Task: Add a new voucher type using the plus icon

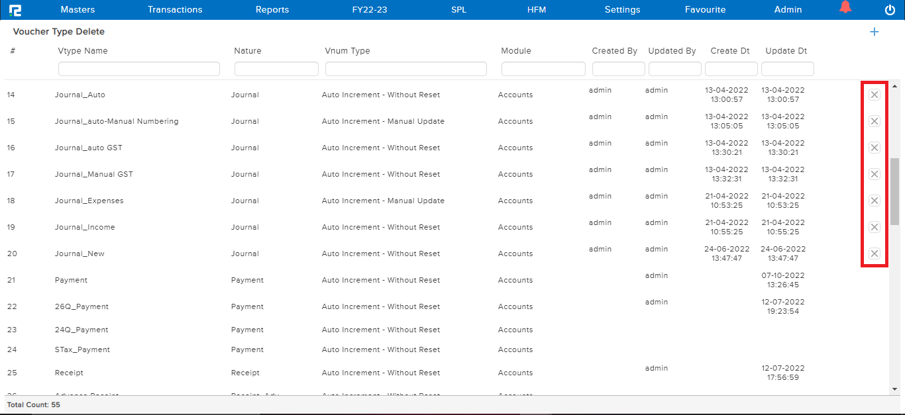Action: [874, 31]
